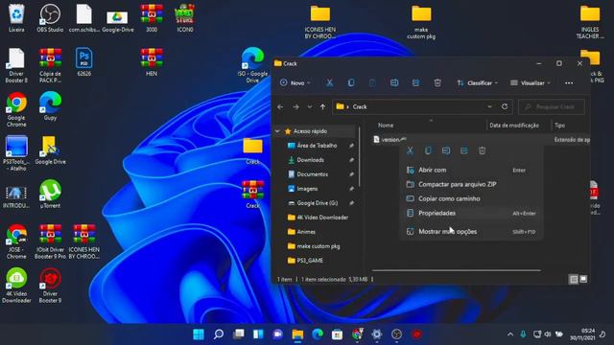Screen dimensions: 614x345
Task: Click the Pesquisar Crack search field
Action: pyautogui.click(x=552, y=106)
